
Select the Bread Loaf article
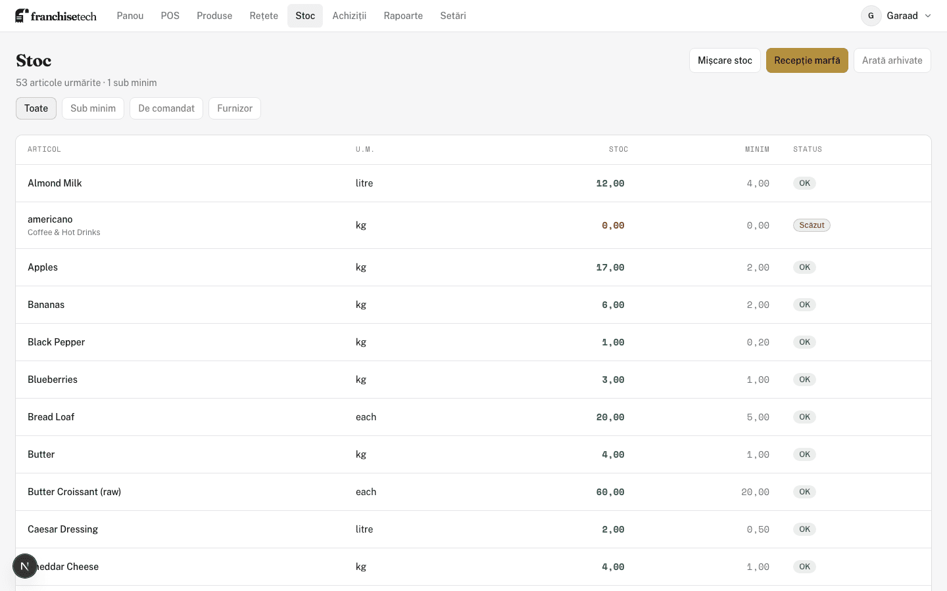[x=51, y=417]
